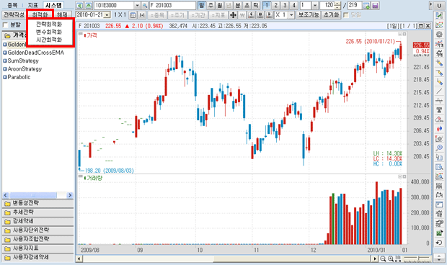This screenshot has width=447, height=265.
Task: Click the F 201003 input field
Action: pyautogui.click(x=172, y=6)
